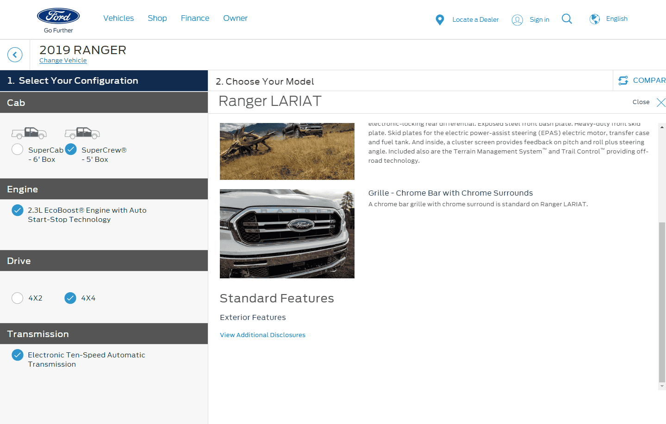The width and height of the screenshot is (666, 424).
Task: Click the Engine section header
Action: click(x=104, y=189)
